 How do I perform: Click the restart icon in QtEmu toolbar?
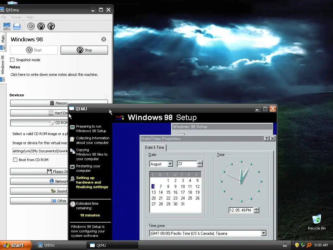[51, 26]
